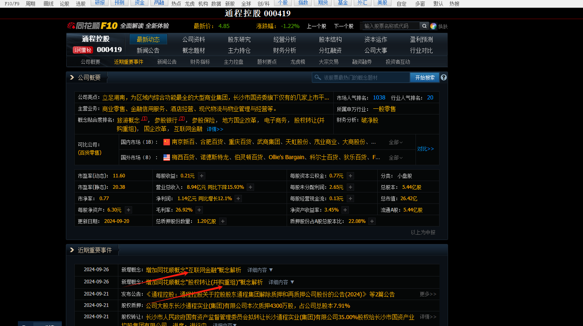Click the 一般零售 industry text
The image size is (583, 326).
point(384,109)
